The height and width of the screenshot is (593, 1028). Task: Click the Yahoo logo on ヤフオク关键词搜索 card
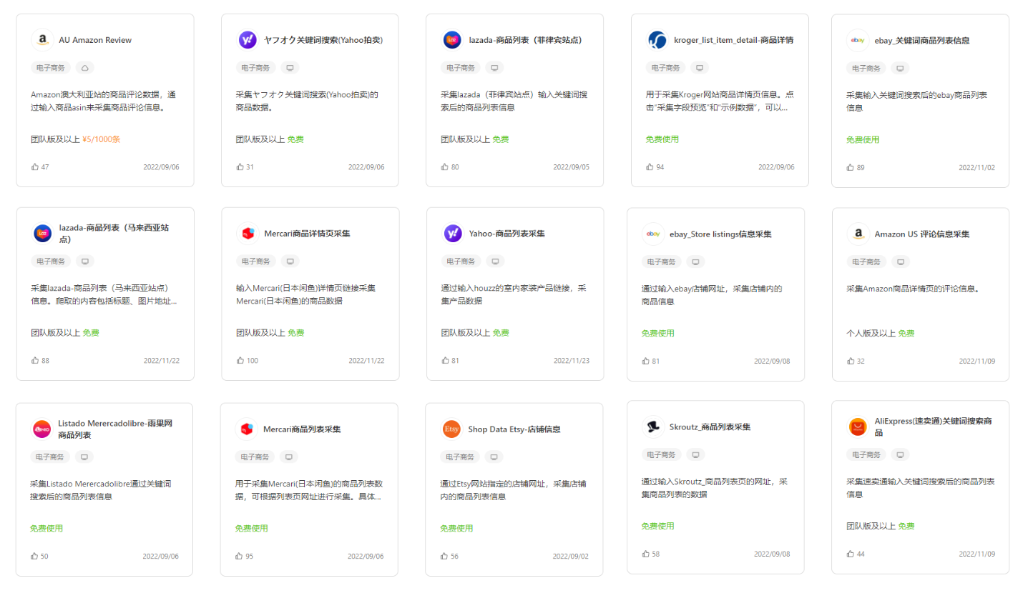[248, 40]
